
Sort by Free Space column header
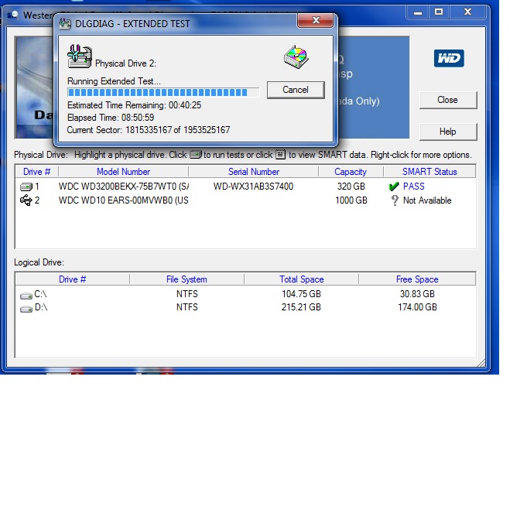click(417, 279)
